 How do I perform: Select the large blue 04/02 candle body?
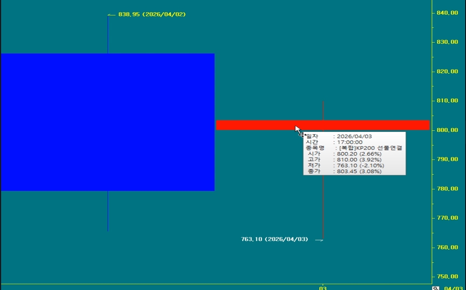[107, 122]
